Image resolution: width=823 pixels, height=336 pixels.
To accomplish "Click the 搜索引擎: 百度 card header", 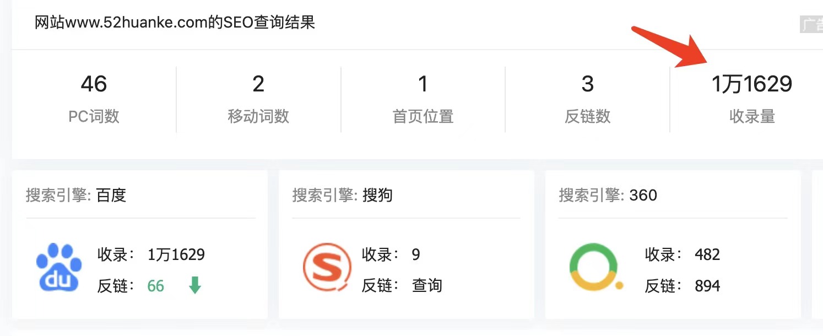I will [76, 195].
